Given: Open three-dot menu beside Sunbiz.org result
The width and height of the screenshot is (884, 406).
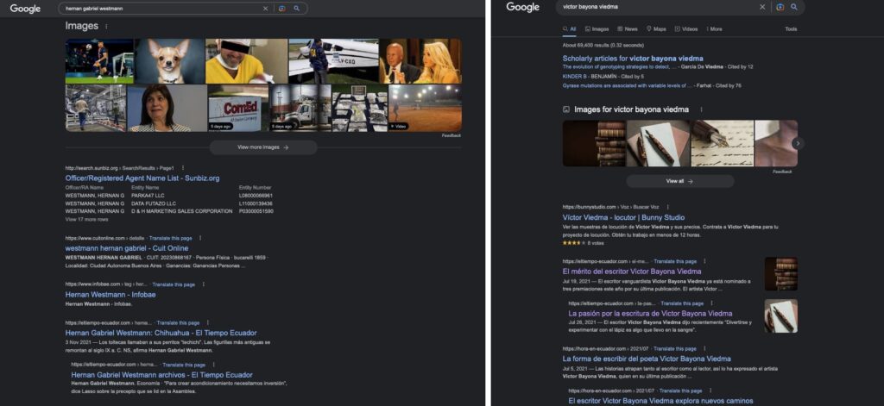Looking at the screenshot, I should pos(183,167).
